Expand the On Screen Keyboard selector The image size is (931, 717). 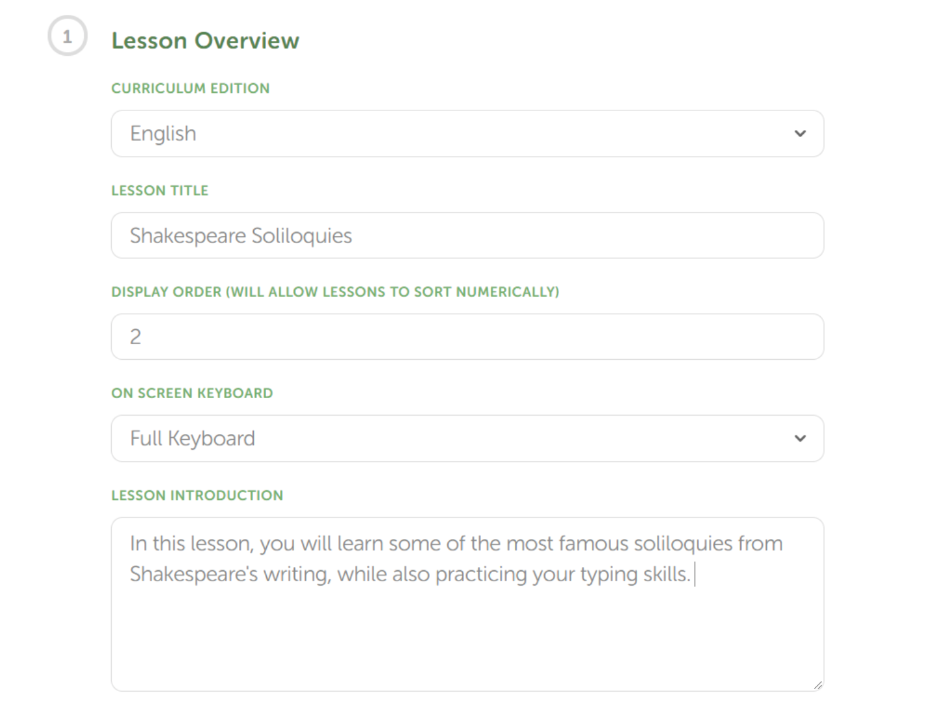click(x=454, y=438)
